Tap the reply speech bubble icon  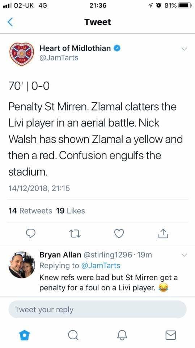pyautogui.click(x=31, y=233)
